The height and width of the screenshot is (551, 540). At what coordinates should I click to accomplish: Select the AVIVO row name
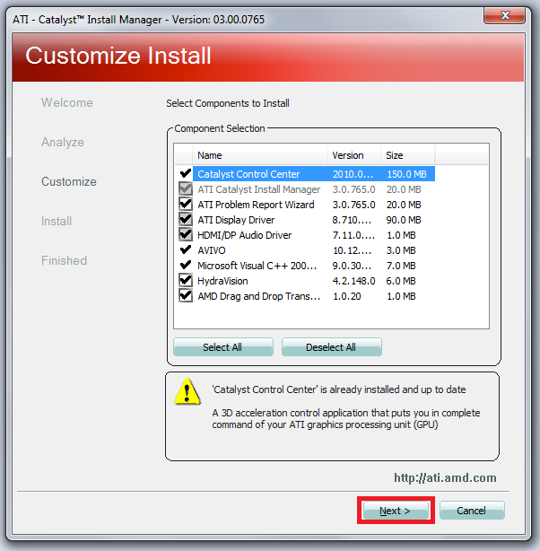[x=212, y=250]
